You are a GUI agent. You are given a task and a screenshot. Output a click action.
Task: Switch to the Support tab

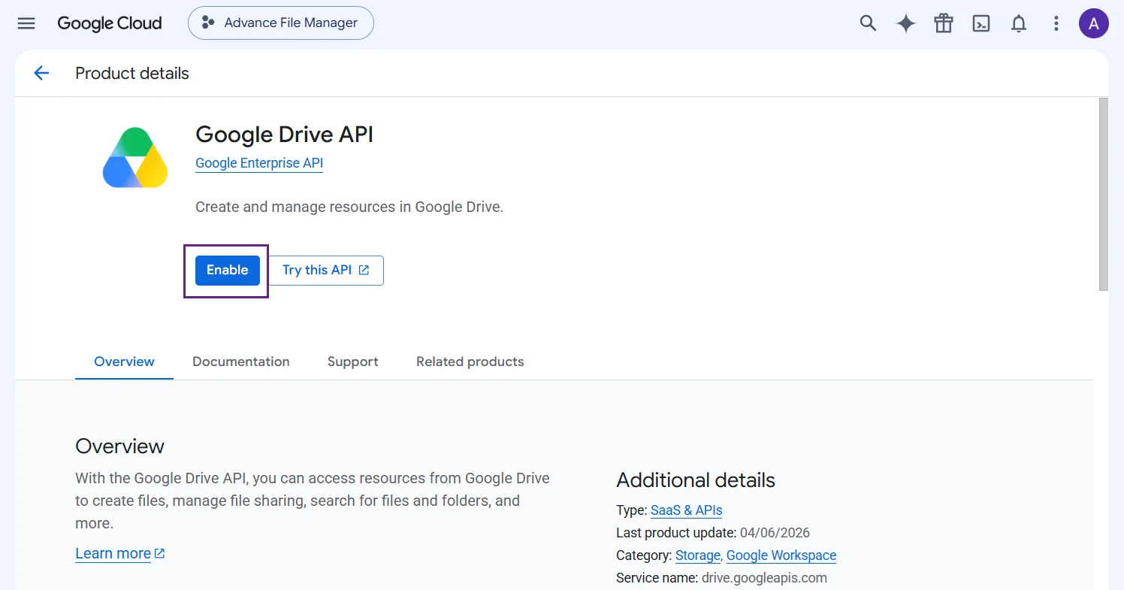tap(353, 362)
